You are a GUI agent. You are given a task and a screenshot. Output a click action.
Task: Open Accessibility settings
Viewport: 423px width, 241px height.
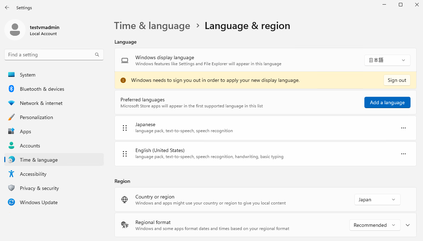[54, 174]
